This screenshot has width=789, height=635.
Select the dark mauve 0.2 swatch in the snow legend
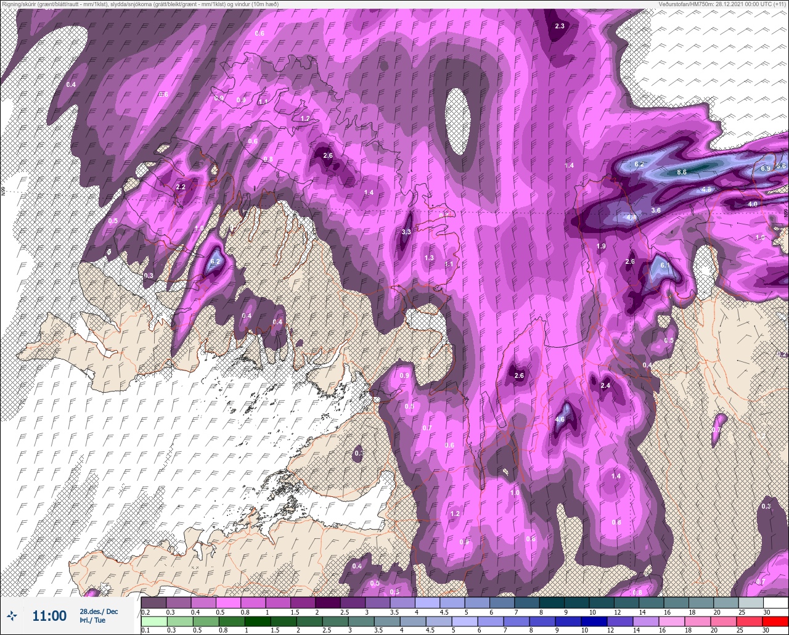[153, 602]
